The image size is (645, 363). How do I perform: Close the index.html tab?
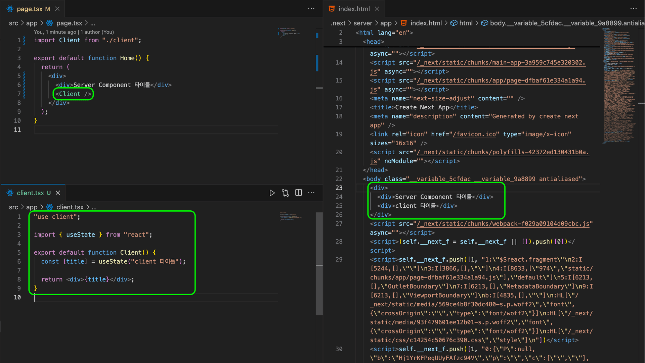(x=377, y=9)
